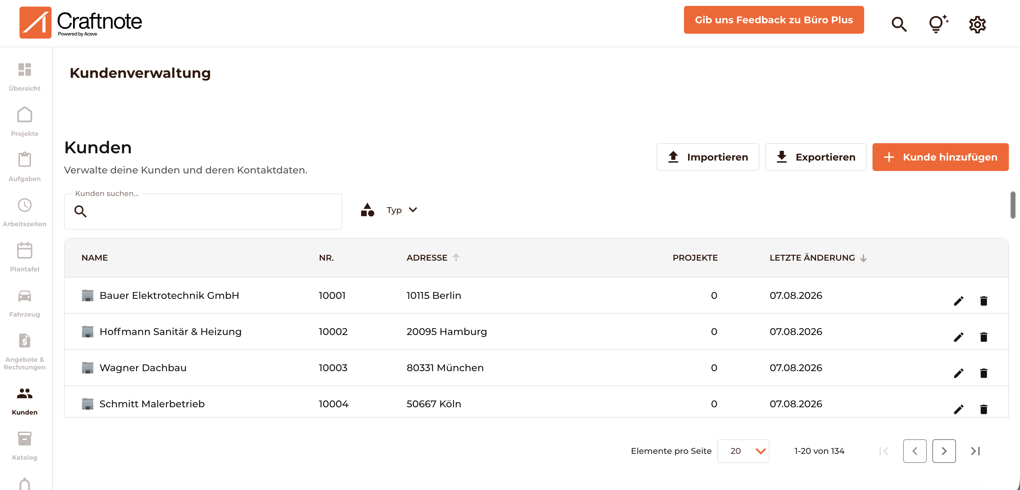Click customer number 10003

333,368
